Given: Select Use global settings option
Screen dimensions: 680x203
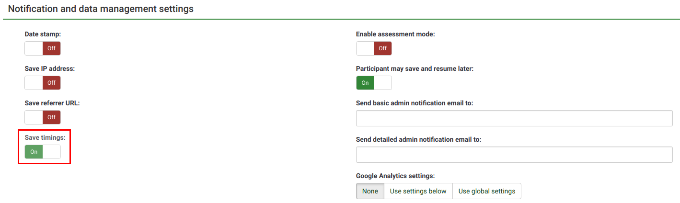Looking at the screenshot, I should [x=486, y=191].
